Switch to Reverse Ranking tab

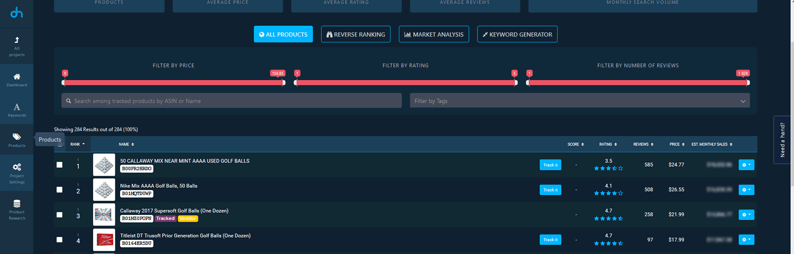(x=356, y=34)
